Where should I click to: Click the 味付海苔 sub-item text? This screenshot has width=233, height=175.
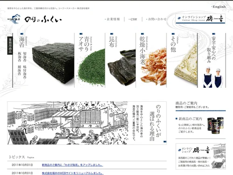[x=25, y=72]
